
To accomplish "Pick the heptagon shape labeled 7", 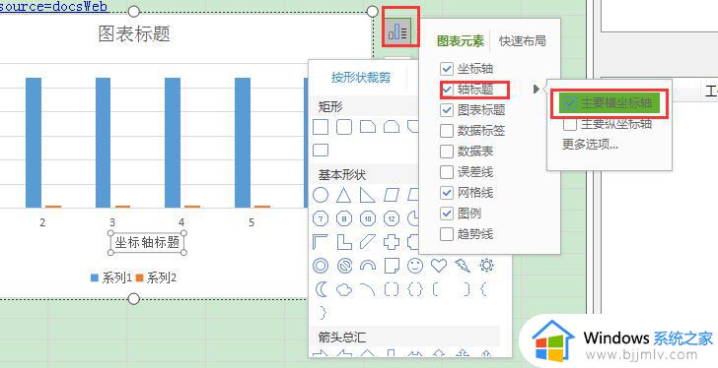I will coord(321,218).
